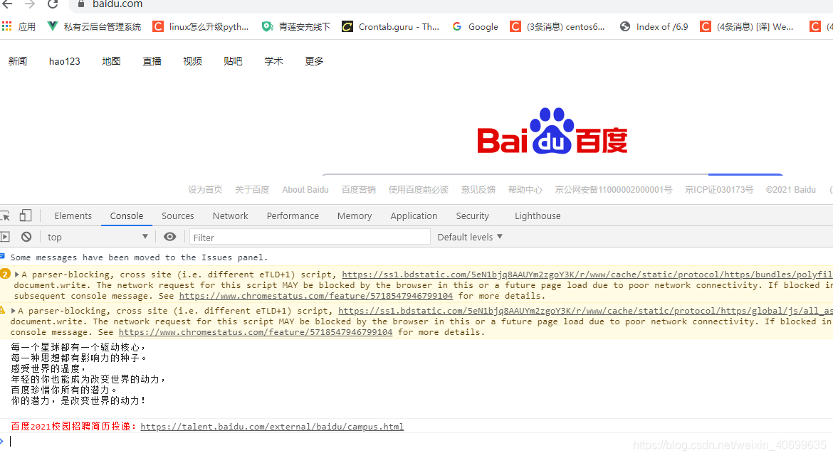
Task: Switch to the Lighthouse tab
Action: (538, 216)
